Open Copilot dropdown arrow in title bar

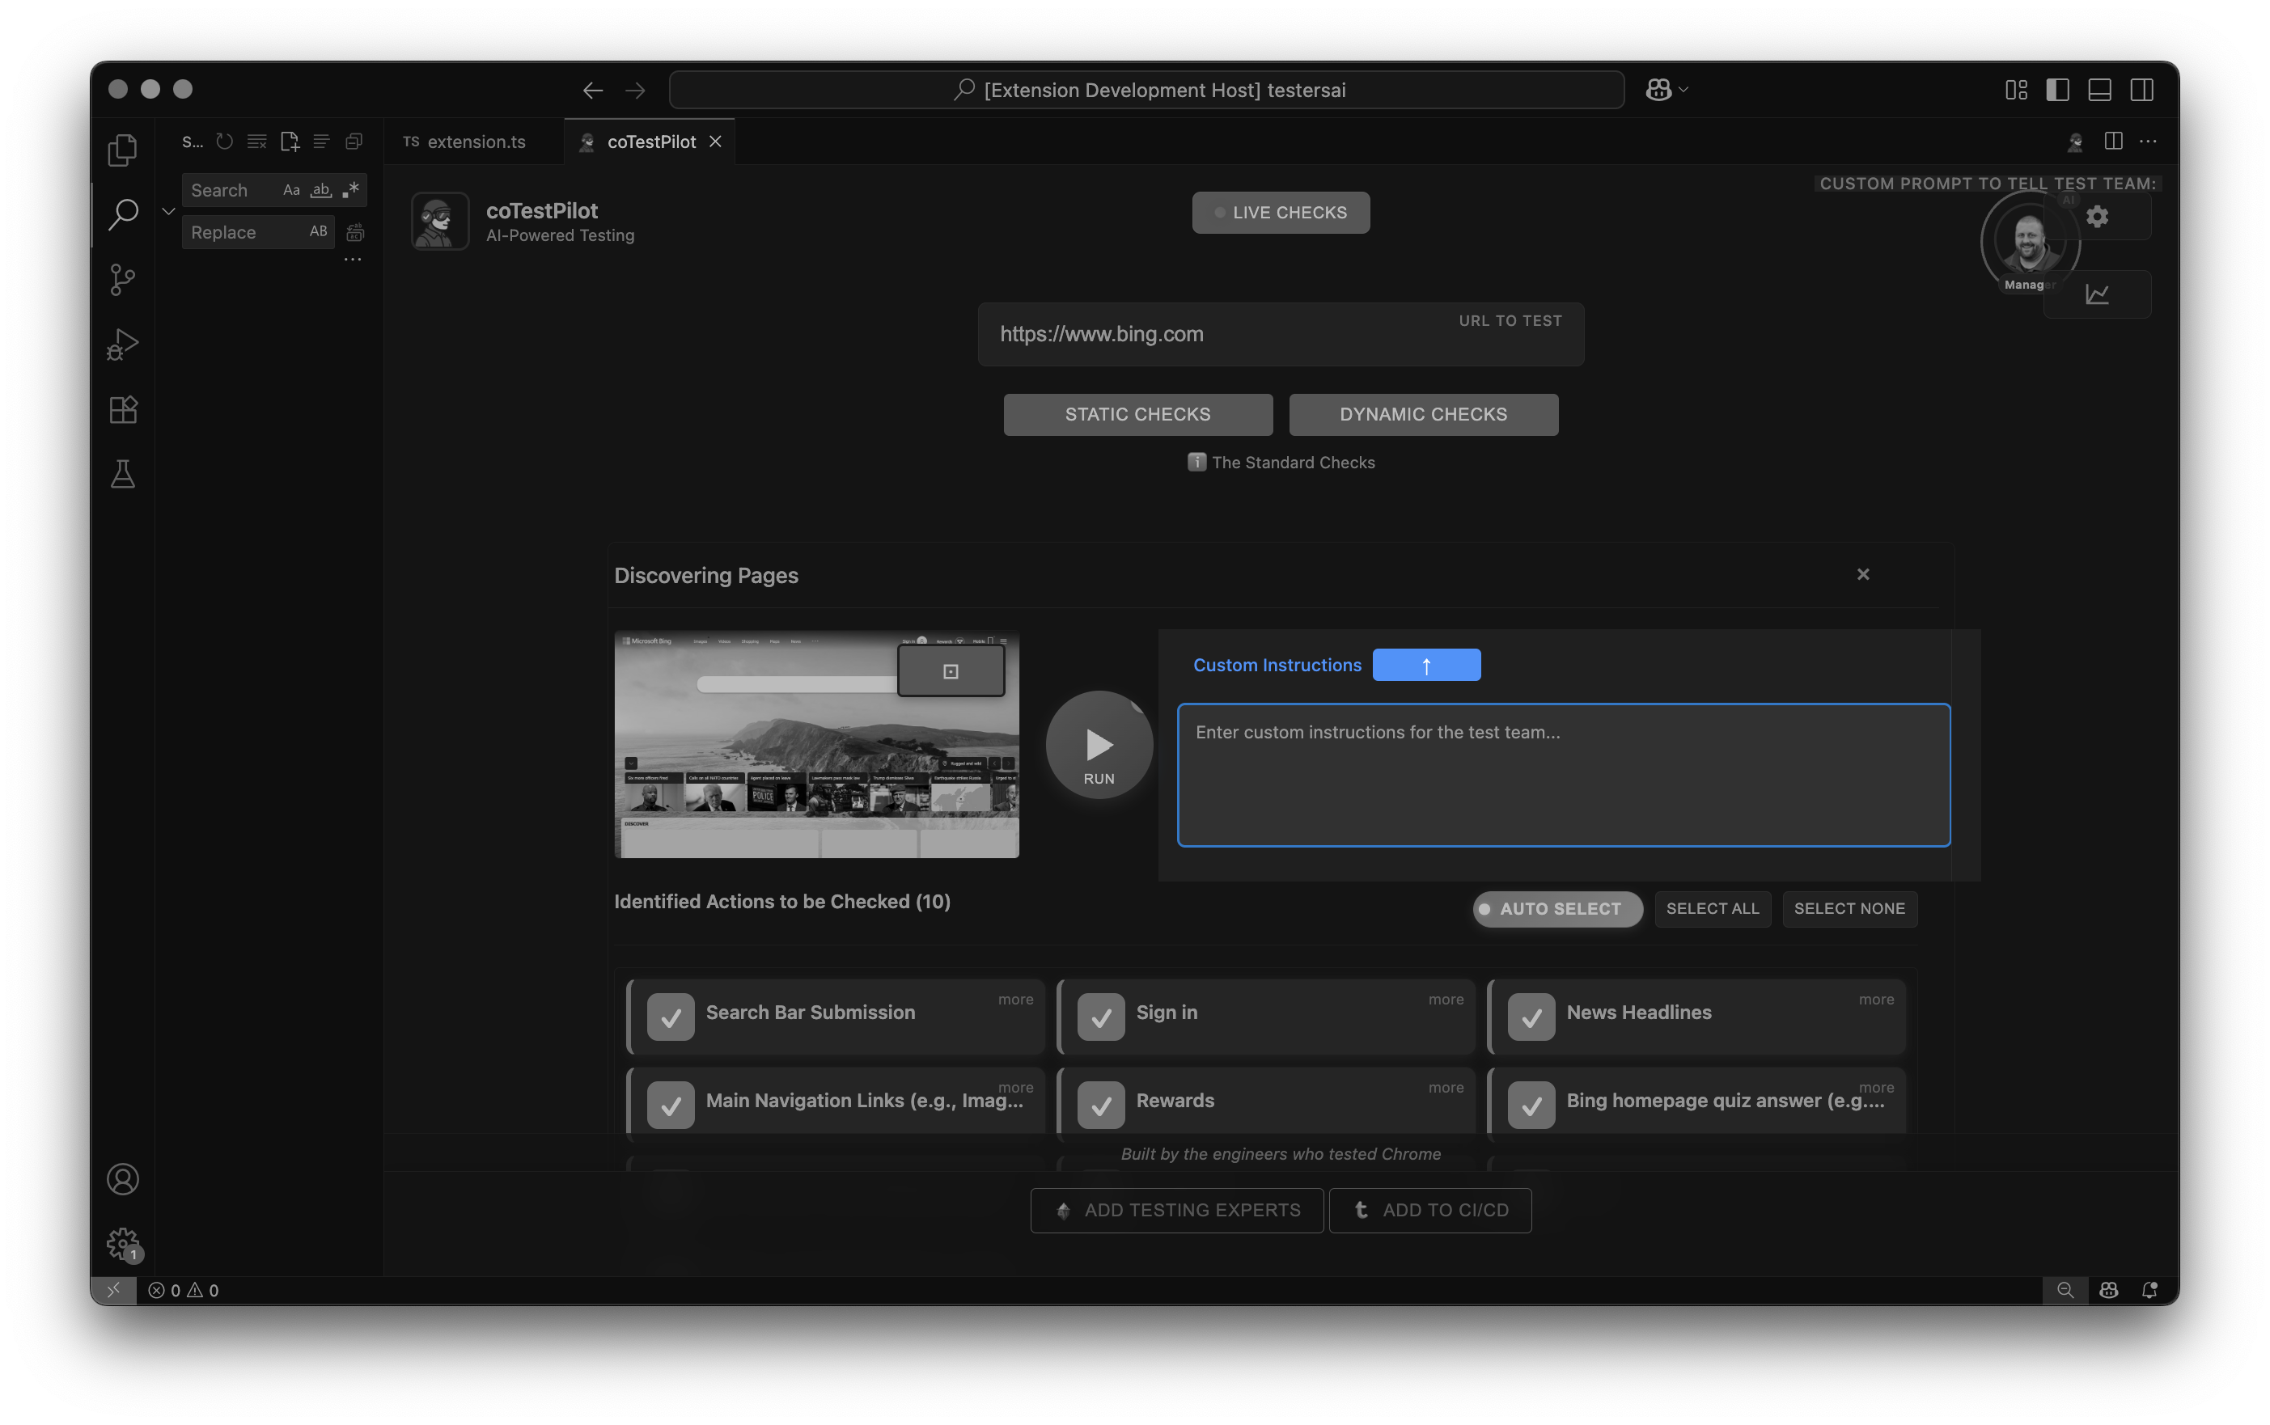click(x=1683, y=90)
